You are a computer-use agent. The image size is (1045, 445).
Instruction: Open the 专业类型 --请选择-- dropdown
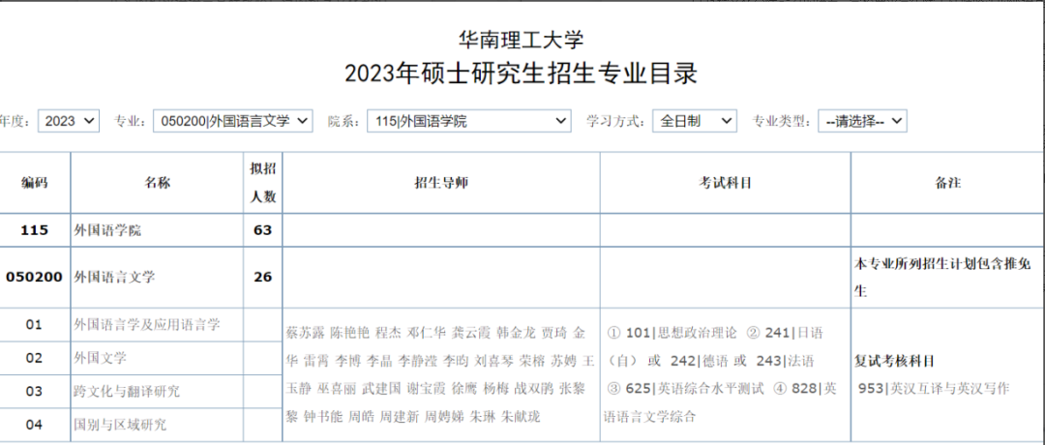coord(862,121)
